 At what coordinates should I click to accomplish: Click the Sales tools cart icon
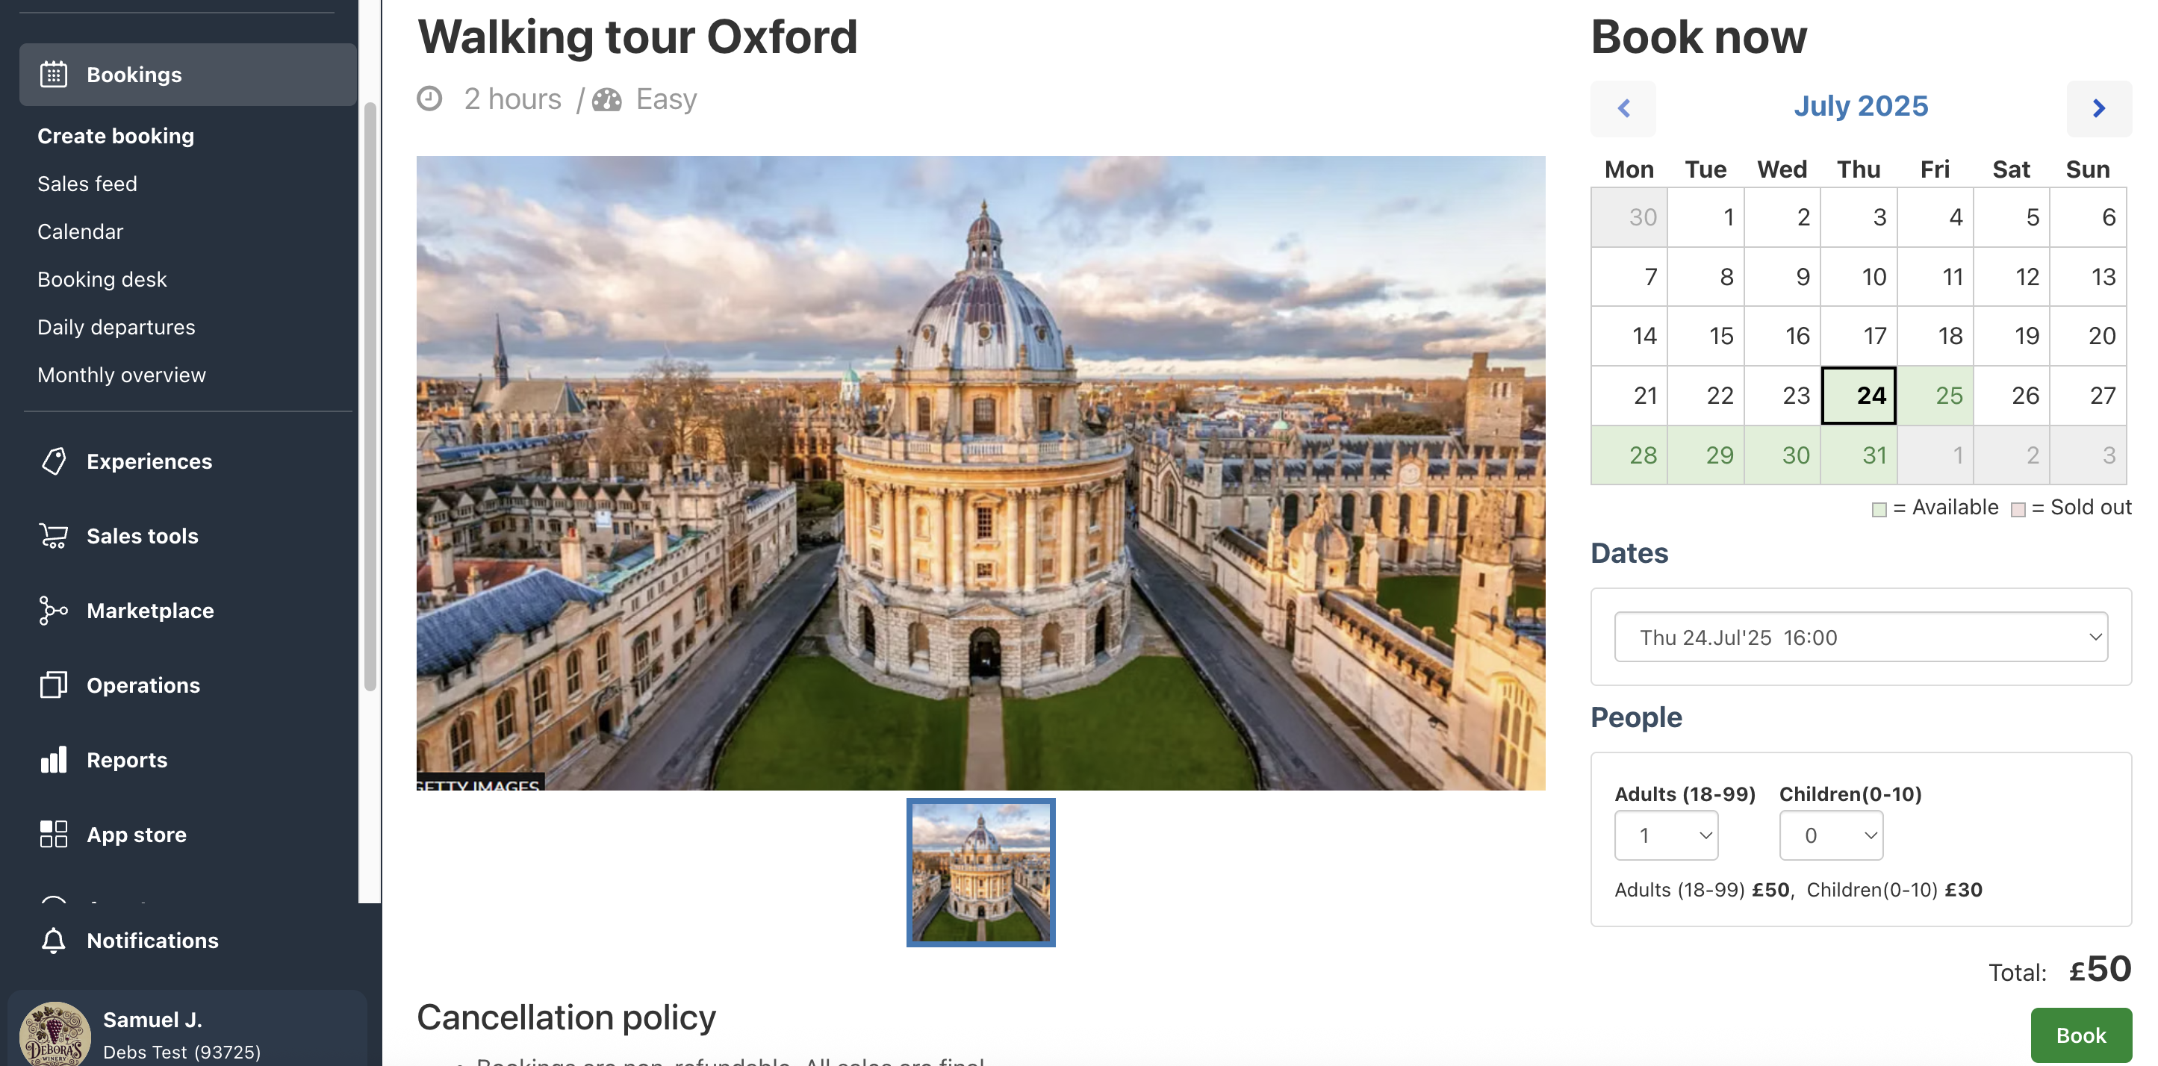pyautogui.click(x=54, y=536)
